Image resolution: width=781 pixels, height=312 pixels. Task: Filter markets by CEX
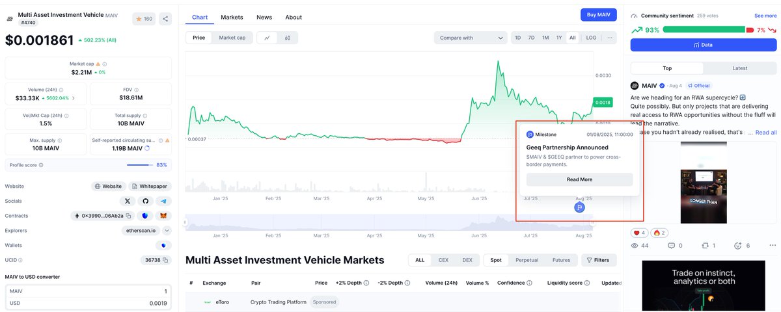pos(443,260)
